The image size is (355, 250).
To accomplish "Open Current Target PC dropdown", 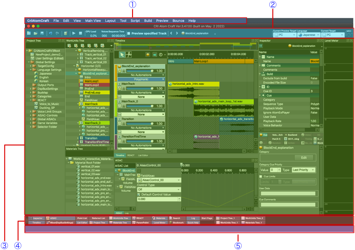I will pos(333,35).
